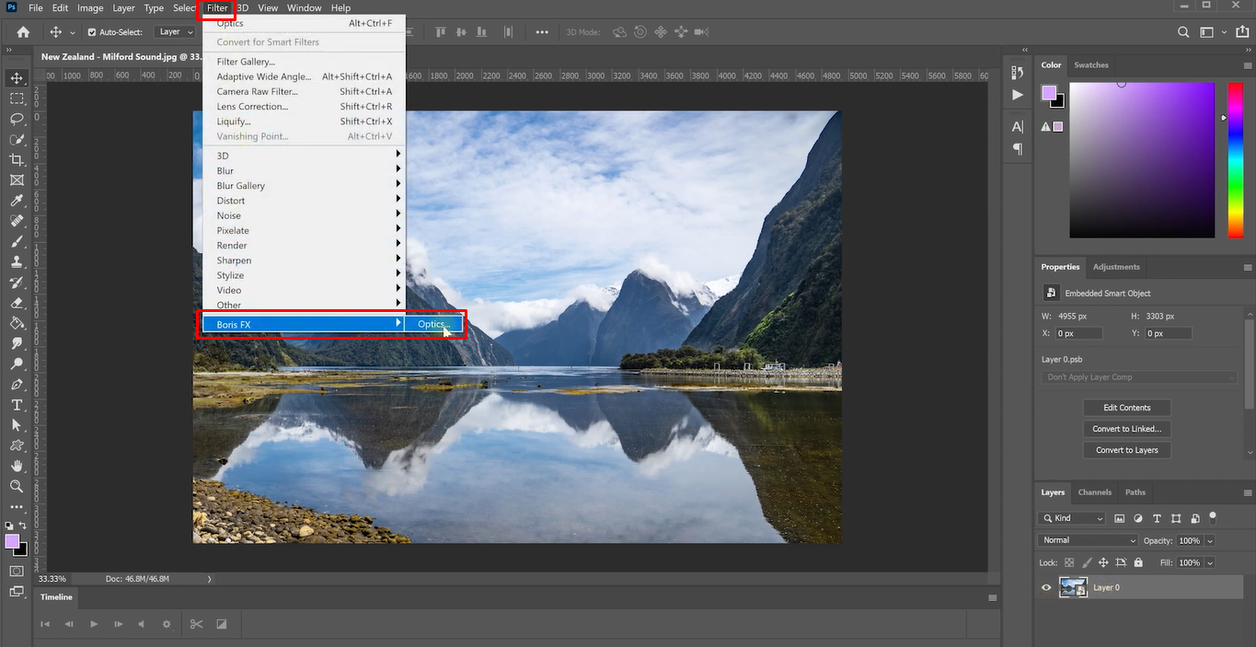
Task: Click the Edit Contents button
Action: coord(1126,407)
